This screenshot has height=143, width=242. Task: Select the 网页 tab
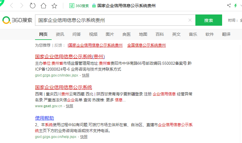[43, 34]
